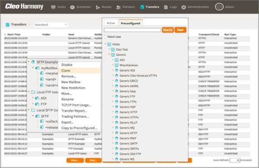This screenshot has height=168, width=259.
Task: Collapse the Local SFTP Users node
Action: pyautogui.click(x=28, y=110)
